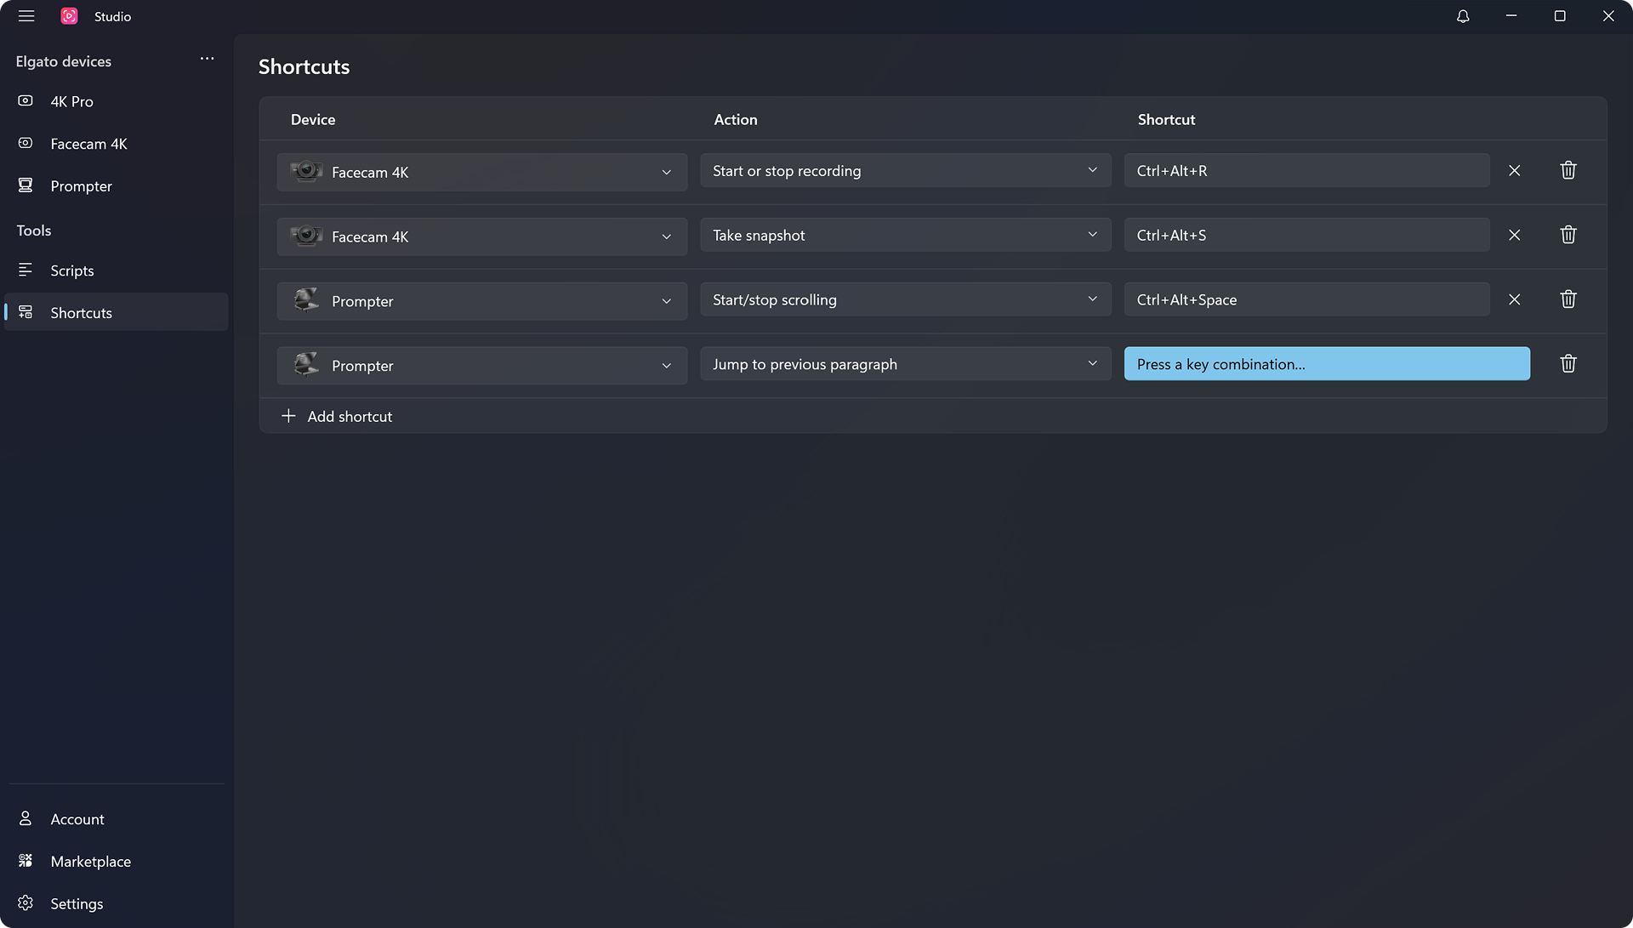The height and width of the screenshot is (928, 1633).
Task: Open the Account page
Action: [117, 819]
